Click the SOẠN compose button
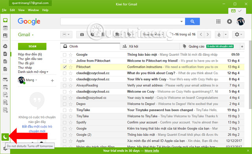This screenshot has height=154, width=252. pyautogui.click(x=32, y=46)
